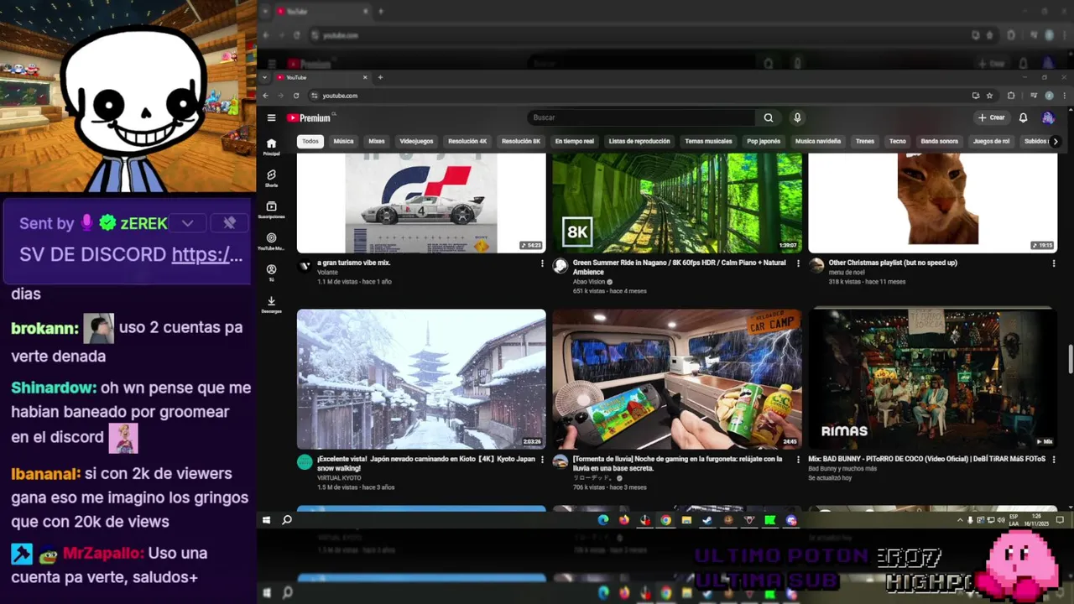
Task: Launch Microsoft Edge from taskbar
Action: coord(602,520)
